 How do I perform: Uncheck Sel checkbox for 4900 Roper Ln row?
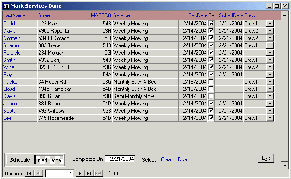211,30
